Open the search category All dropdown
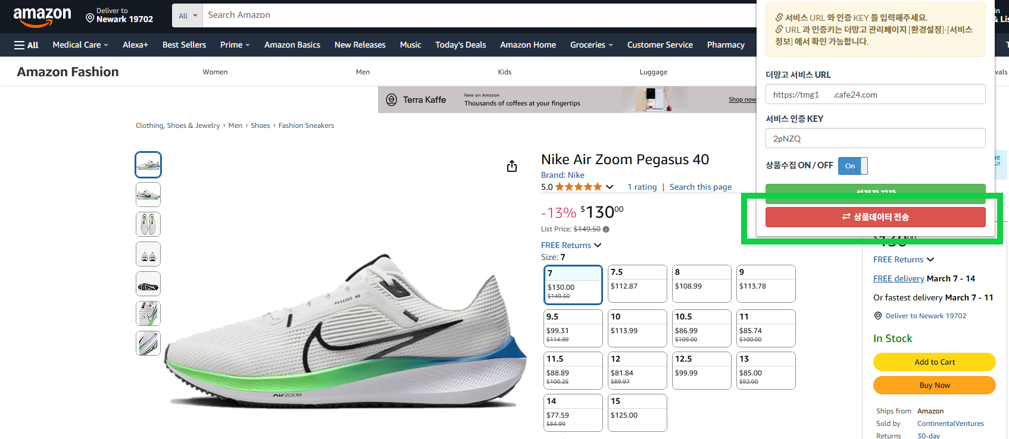 pos(188,15)
